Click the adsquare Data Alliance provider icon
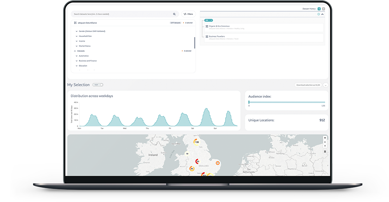The width and height of the screenshot is (389, 202). tap(75, 23)
